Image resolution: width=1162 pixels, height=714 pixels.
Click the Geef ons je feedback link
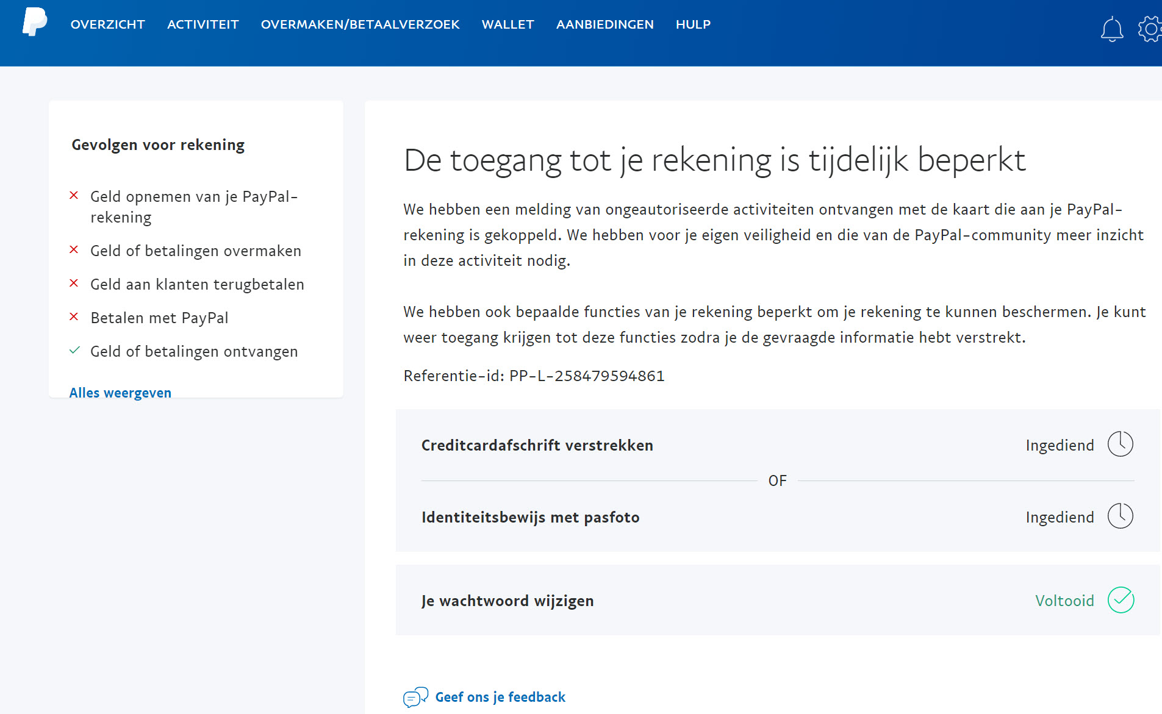click(x=500, y=697)
